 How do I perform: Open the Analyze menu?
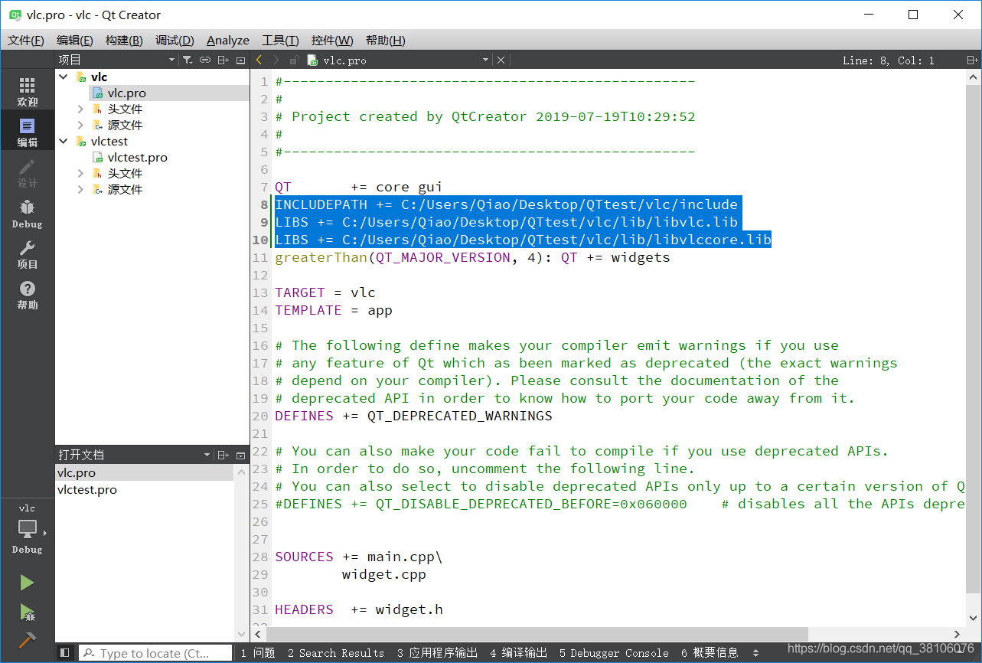[x=228, y=41]
